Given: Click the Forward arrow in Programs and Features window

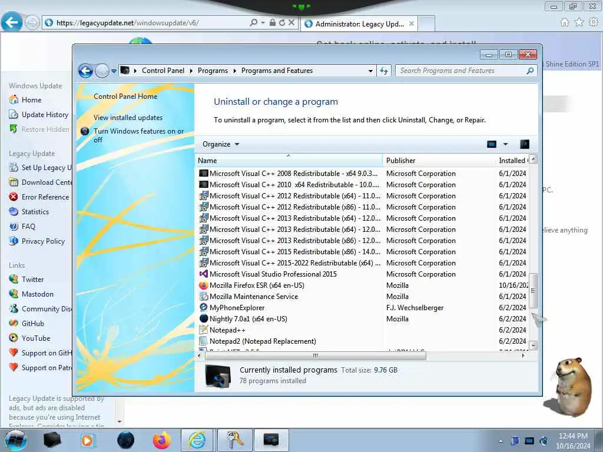Looking at the screenshot, I should (102, 71).
